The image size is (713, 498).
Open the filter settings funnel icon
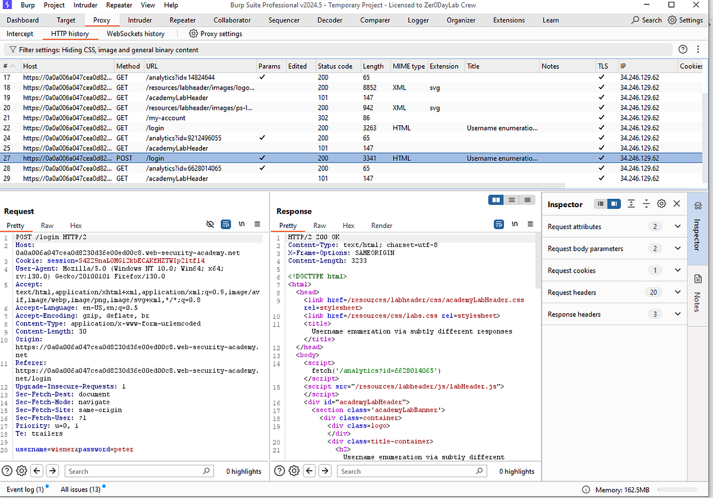[x=12, y=50]
